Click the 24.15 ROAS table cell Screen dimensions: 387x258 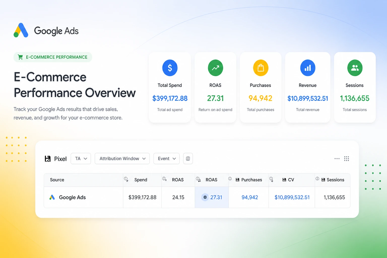pyautogui.click(x=178, y=198)
